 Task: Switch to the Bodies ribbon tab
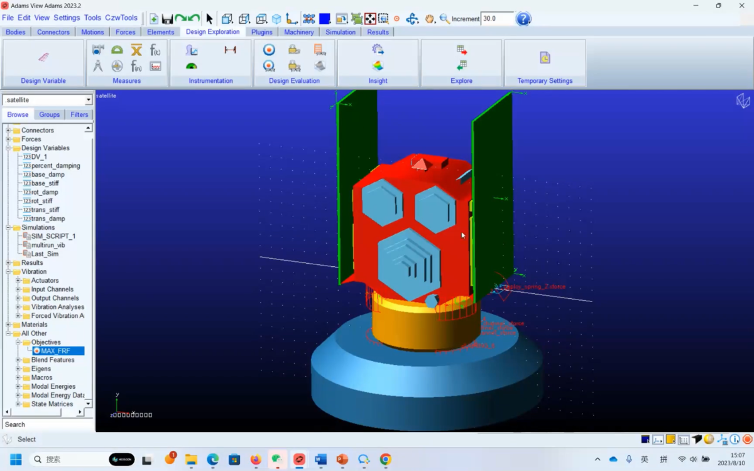coord(16,32)
